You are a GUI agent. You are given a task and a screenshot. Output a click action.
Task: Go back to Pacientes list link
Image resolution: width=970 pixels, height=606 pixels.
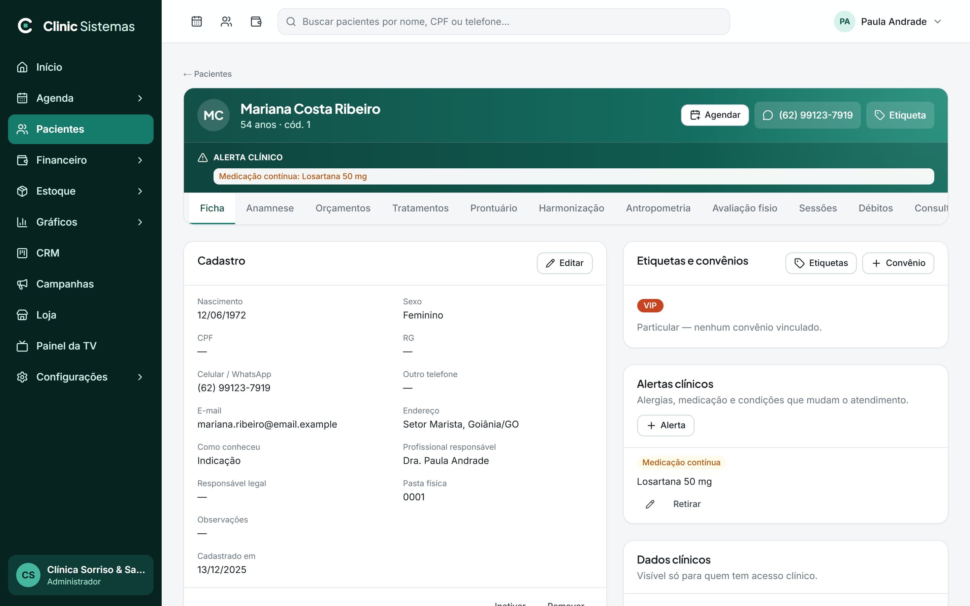[x=207, y=74]
